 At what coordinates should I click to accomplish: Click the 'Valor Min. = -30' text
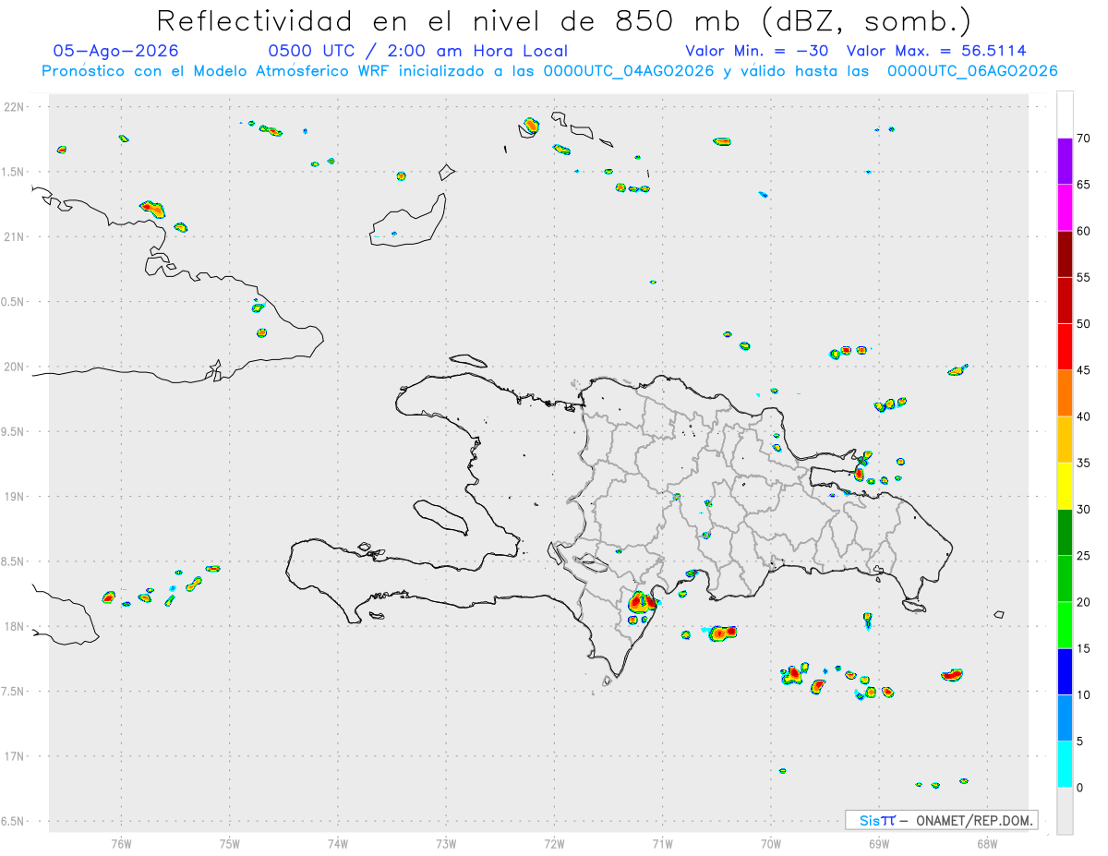[759, 51]
